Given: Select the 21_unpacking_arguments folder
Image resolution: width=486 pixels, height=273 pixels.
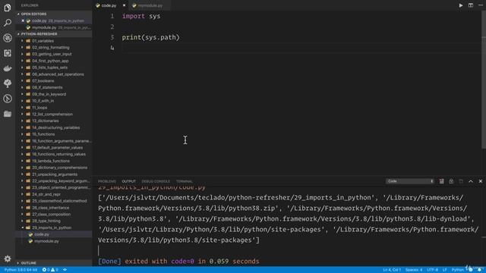Looking at the screenshot, I should coord(55,174).
